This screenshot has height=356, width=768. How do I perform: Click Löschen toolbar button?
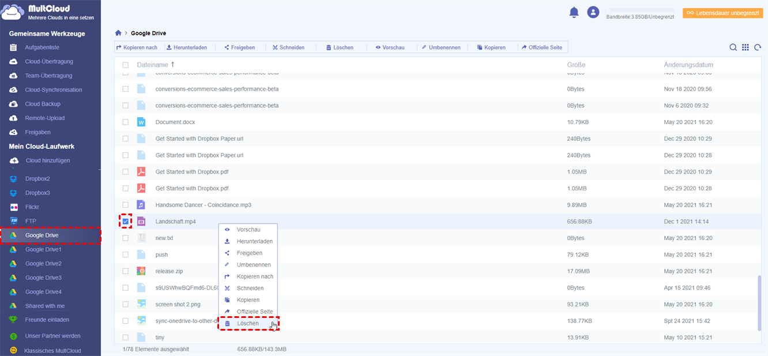click(x=340, y=47)
